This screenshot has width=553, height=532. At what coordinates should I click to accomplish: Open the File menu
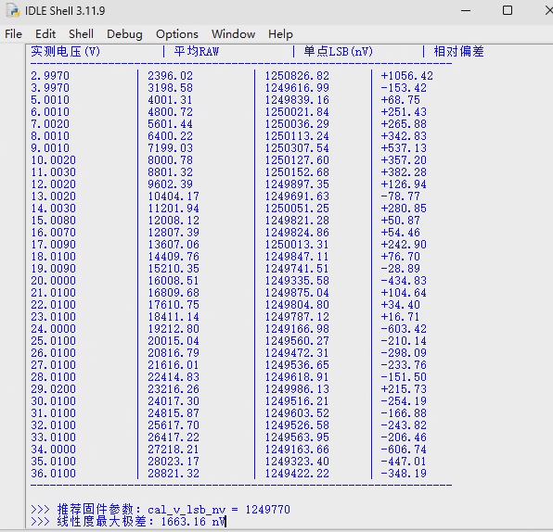pos(13,34)
